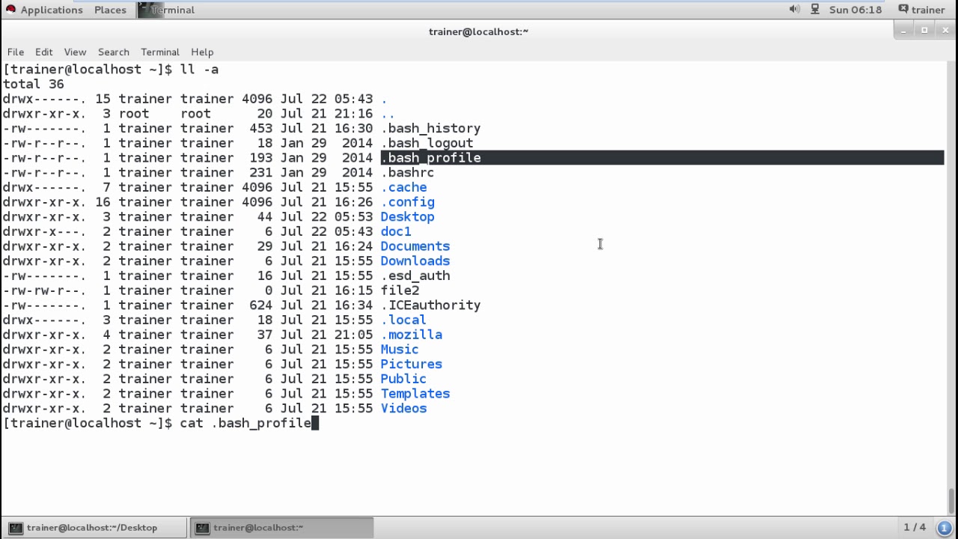
Task: Open the Places menu
Action: coord(110,10)
